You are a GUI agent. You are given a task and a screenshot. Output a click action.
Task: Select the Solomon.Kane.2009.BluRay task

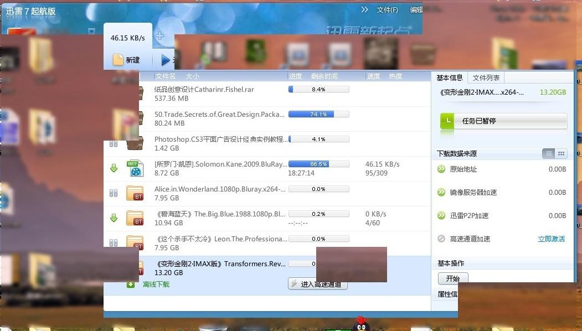point(221,164)
